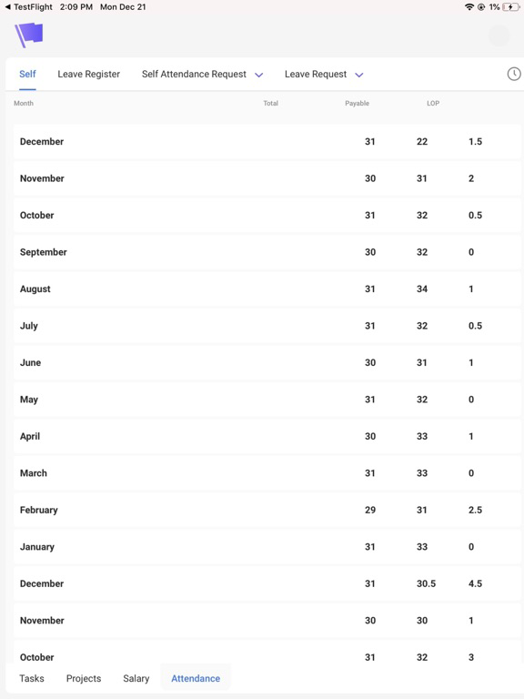The height and width of the screenshot is (699, 524).
Task: Select the Attendance bottom tab
Action: pyautogui.click(x=196, y=678)
